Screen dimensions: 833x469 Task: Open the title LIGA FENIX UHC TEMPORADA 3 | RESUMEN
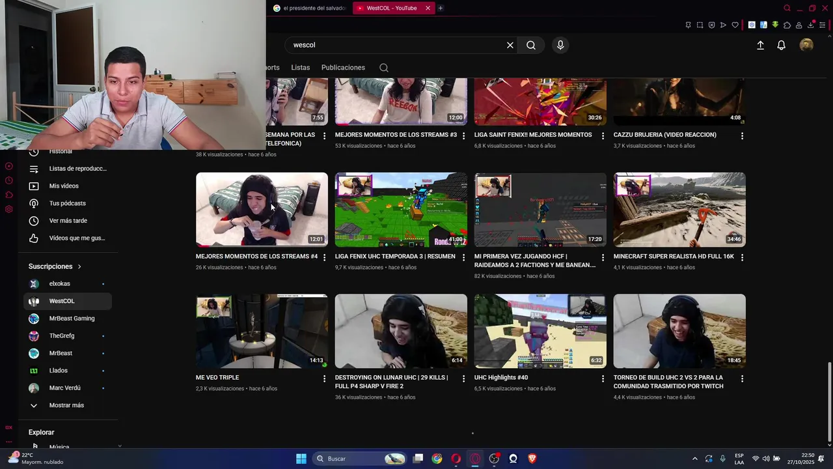click(x=395, y=257)
